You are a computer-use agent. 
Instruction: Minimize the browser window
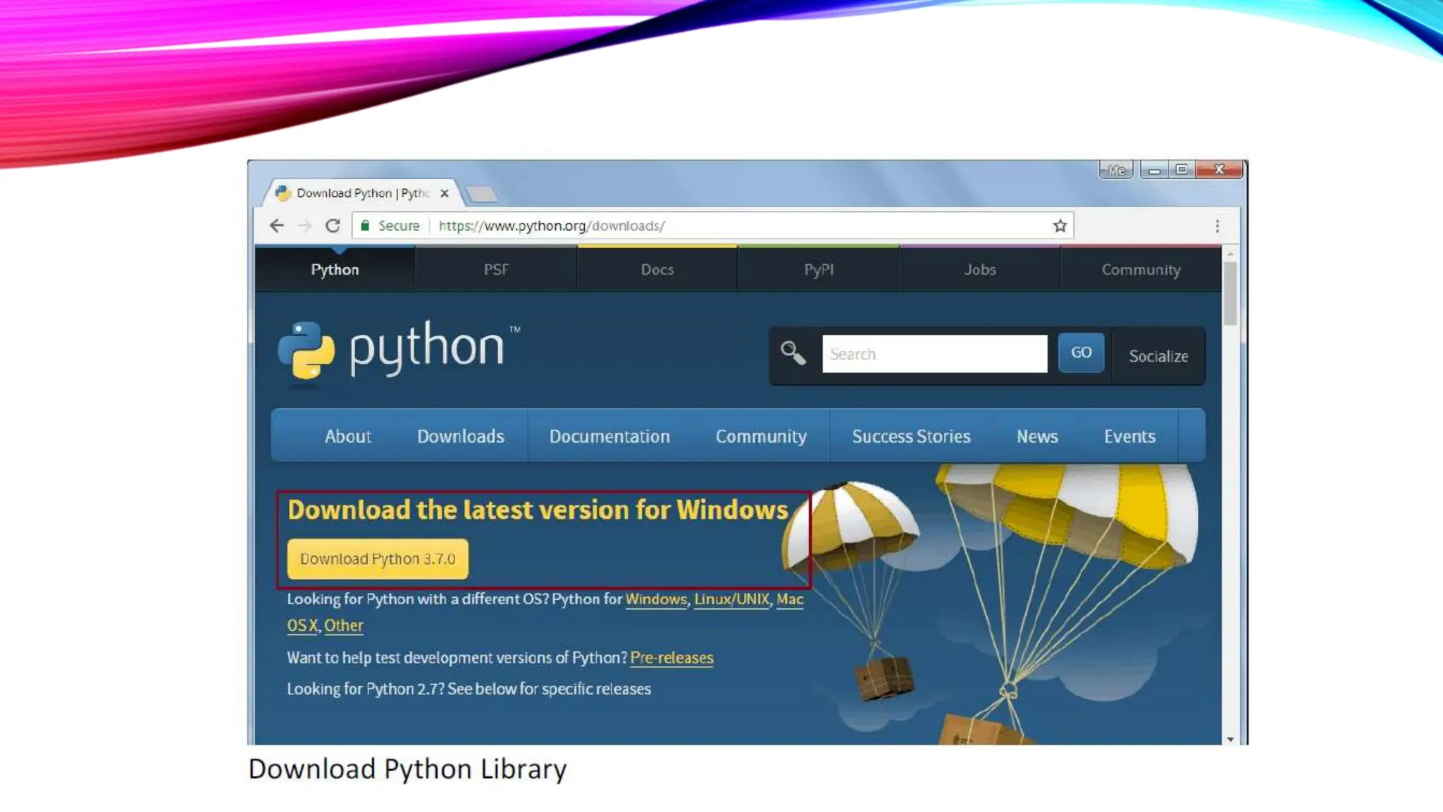[1154, 170]
